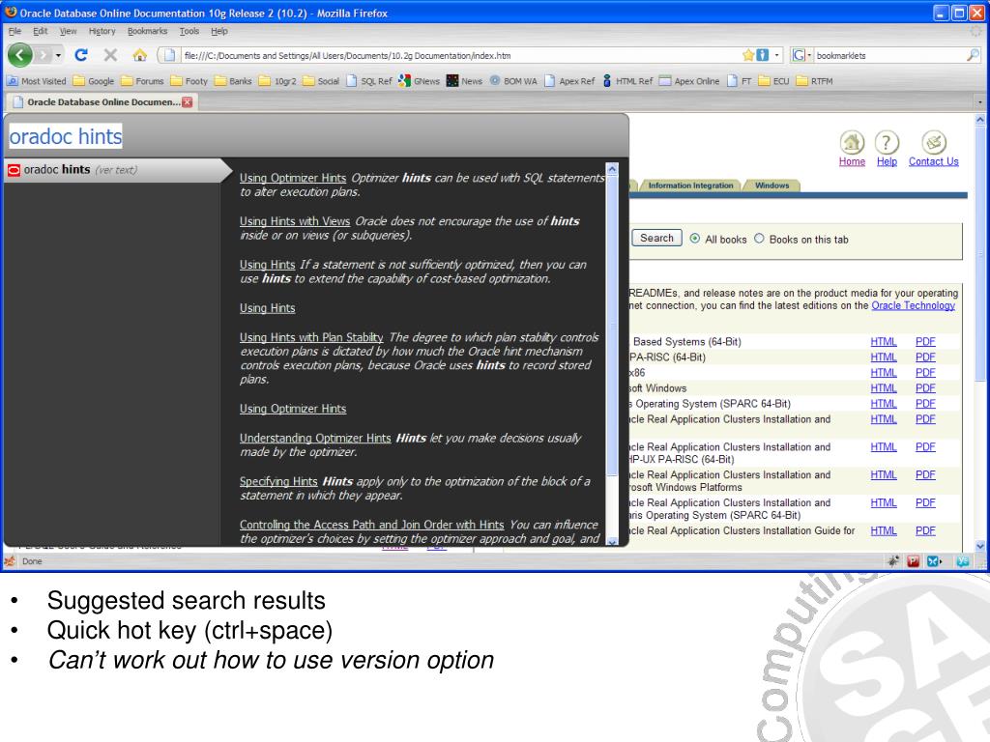Image resolution: width=990 pixels, height=742 pixels.
Task: Open the location bar dropdown arrow
Action: point(777,55)
